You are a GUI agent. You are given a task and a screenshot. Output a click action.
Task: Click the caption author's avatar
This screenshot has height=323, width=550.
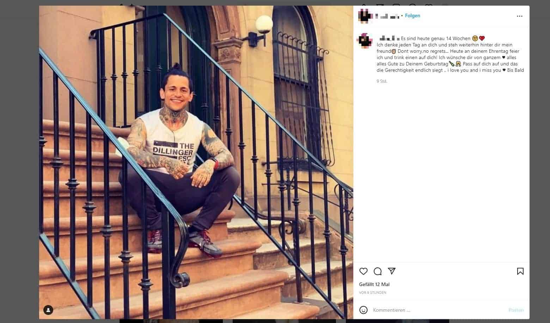pos(365,41)
